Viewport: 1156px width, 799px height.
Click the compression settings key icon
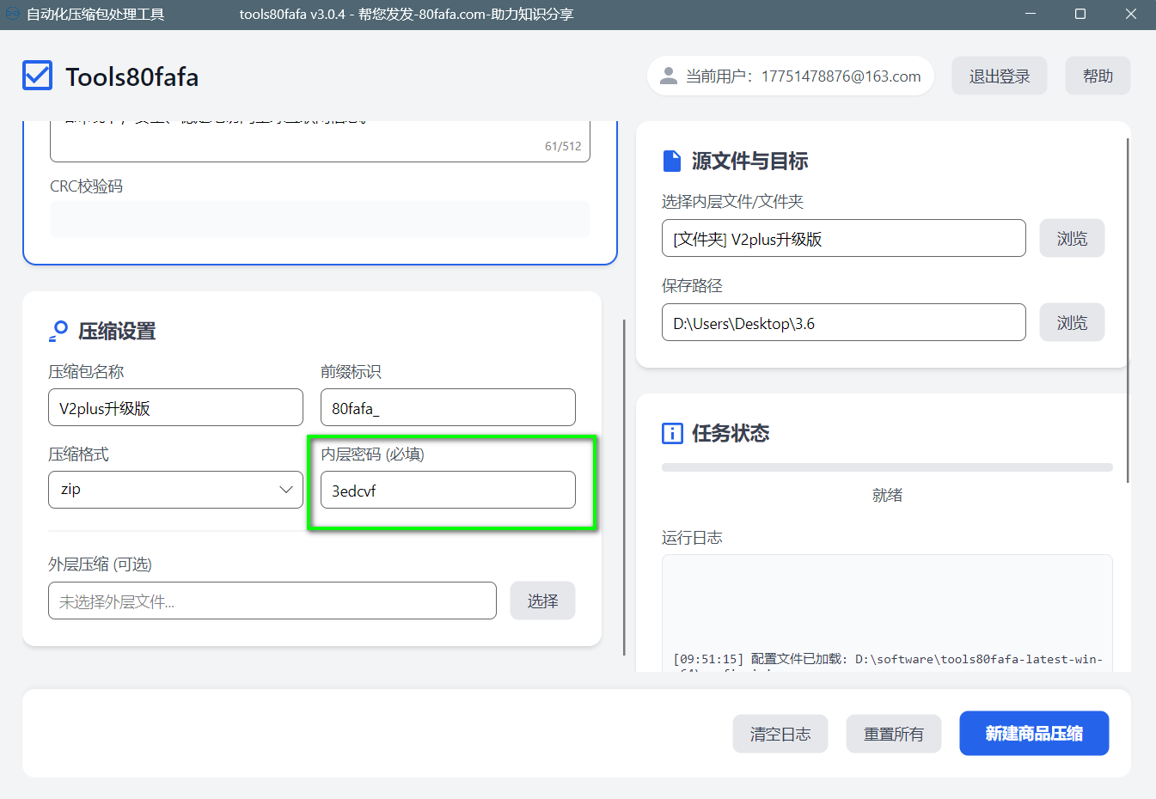(x=58, y=331)
